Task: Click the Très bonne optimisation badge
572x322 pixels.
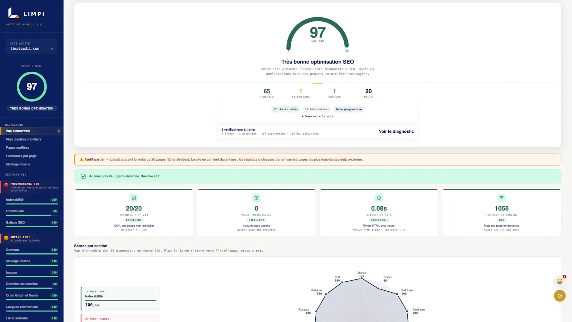Action: pyautogui.click(x=31, y=109)
